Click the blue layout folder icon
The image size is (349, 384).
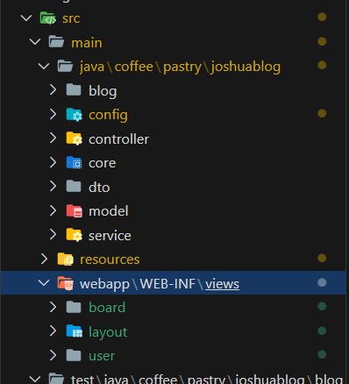pyautogui.click(x=75, y=331)
